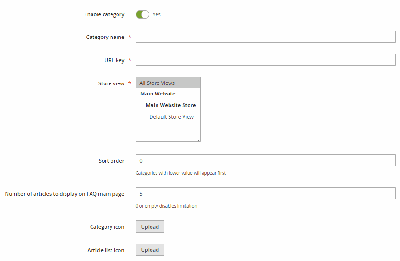Click Upload button for Article list icon
400x261 pixels.
coord(150,250)
